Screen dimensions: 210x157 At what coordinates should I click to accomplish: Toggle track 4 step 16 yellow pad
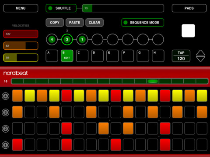point(202,96)
